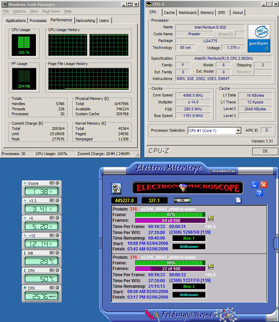Close the +3.3 voltage widget
This screenshot has width=279, height=322.
(x=58, y=200)
